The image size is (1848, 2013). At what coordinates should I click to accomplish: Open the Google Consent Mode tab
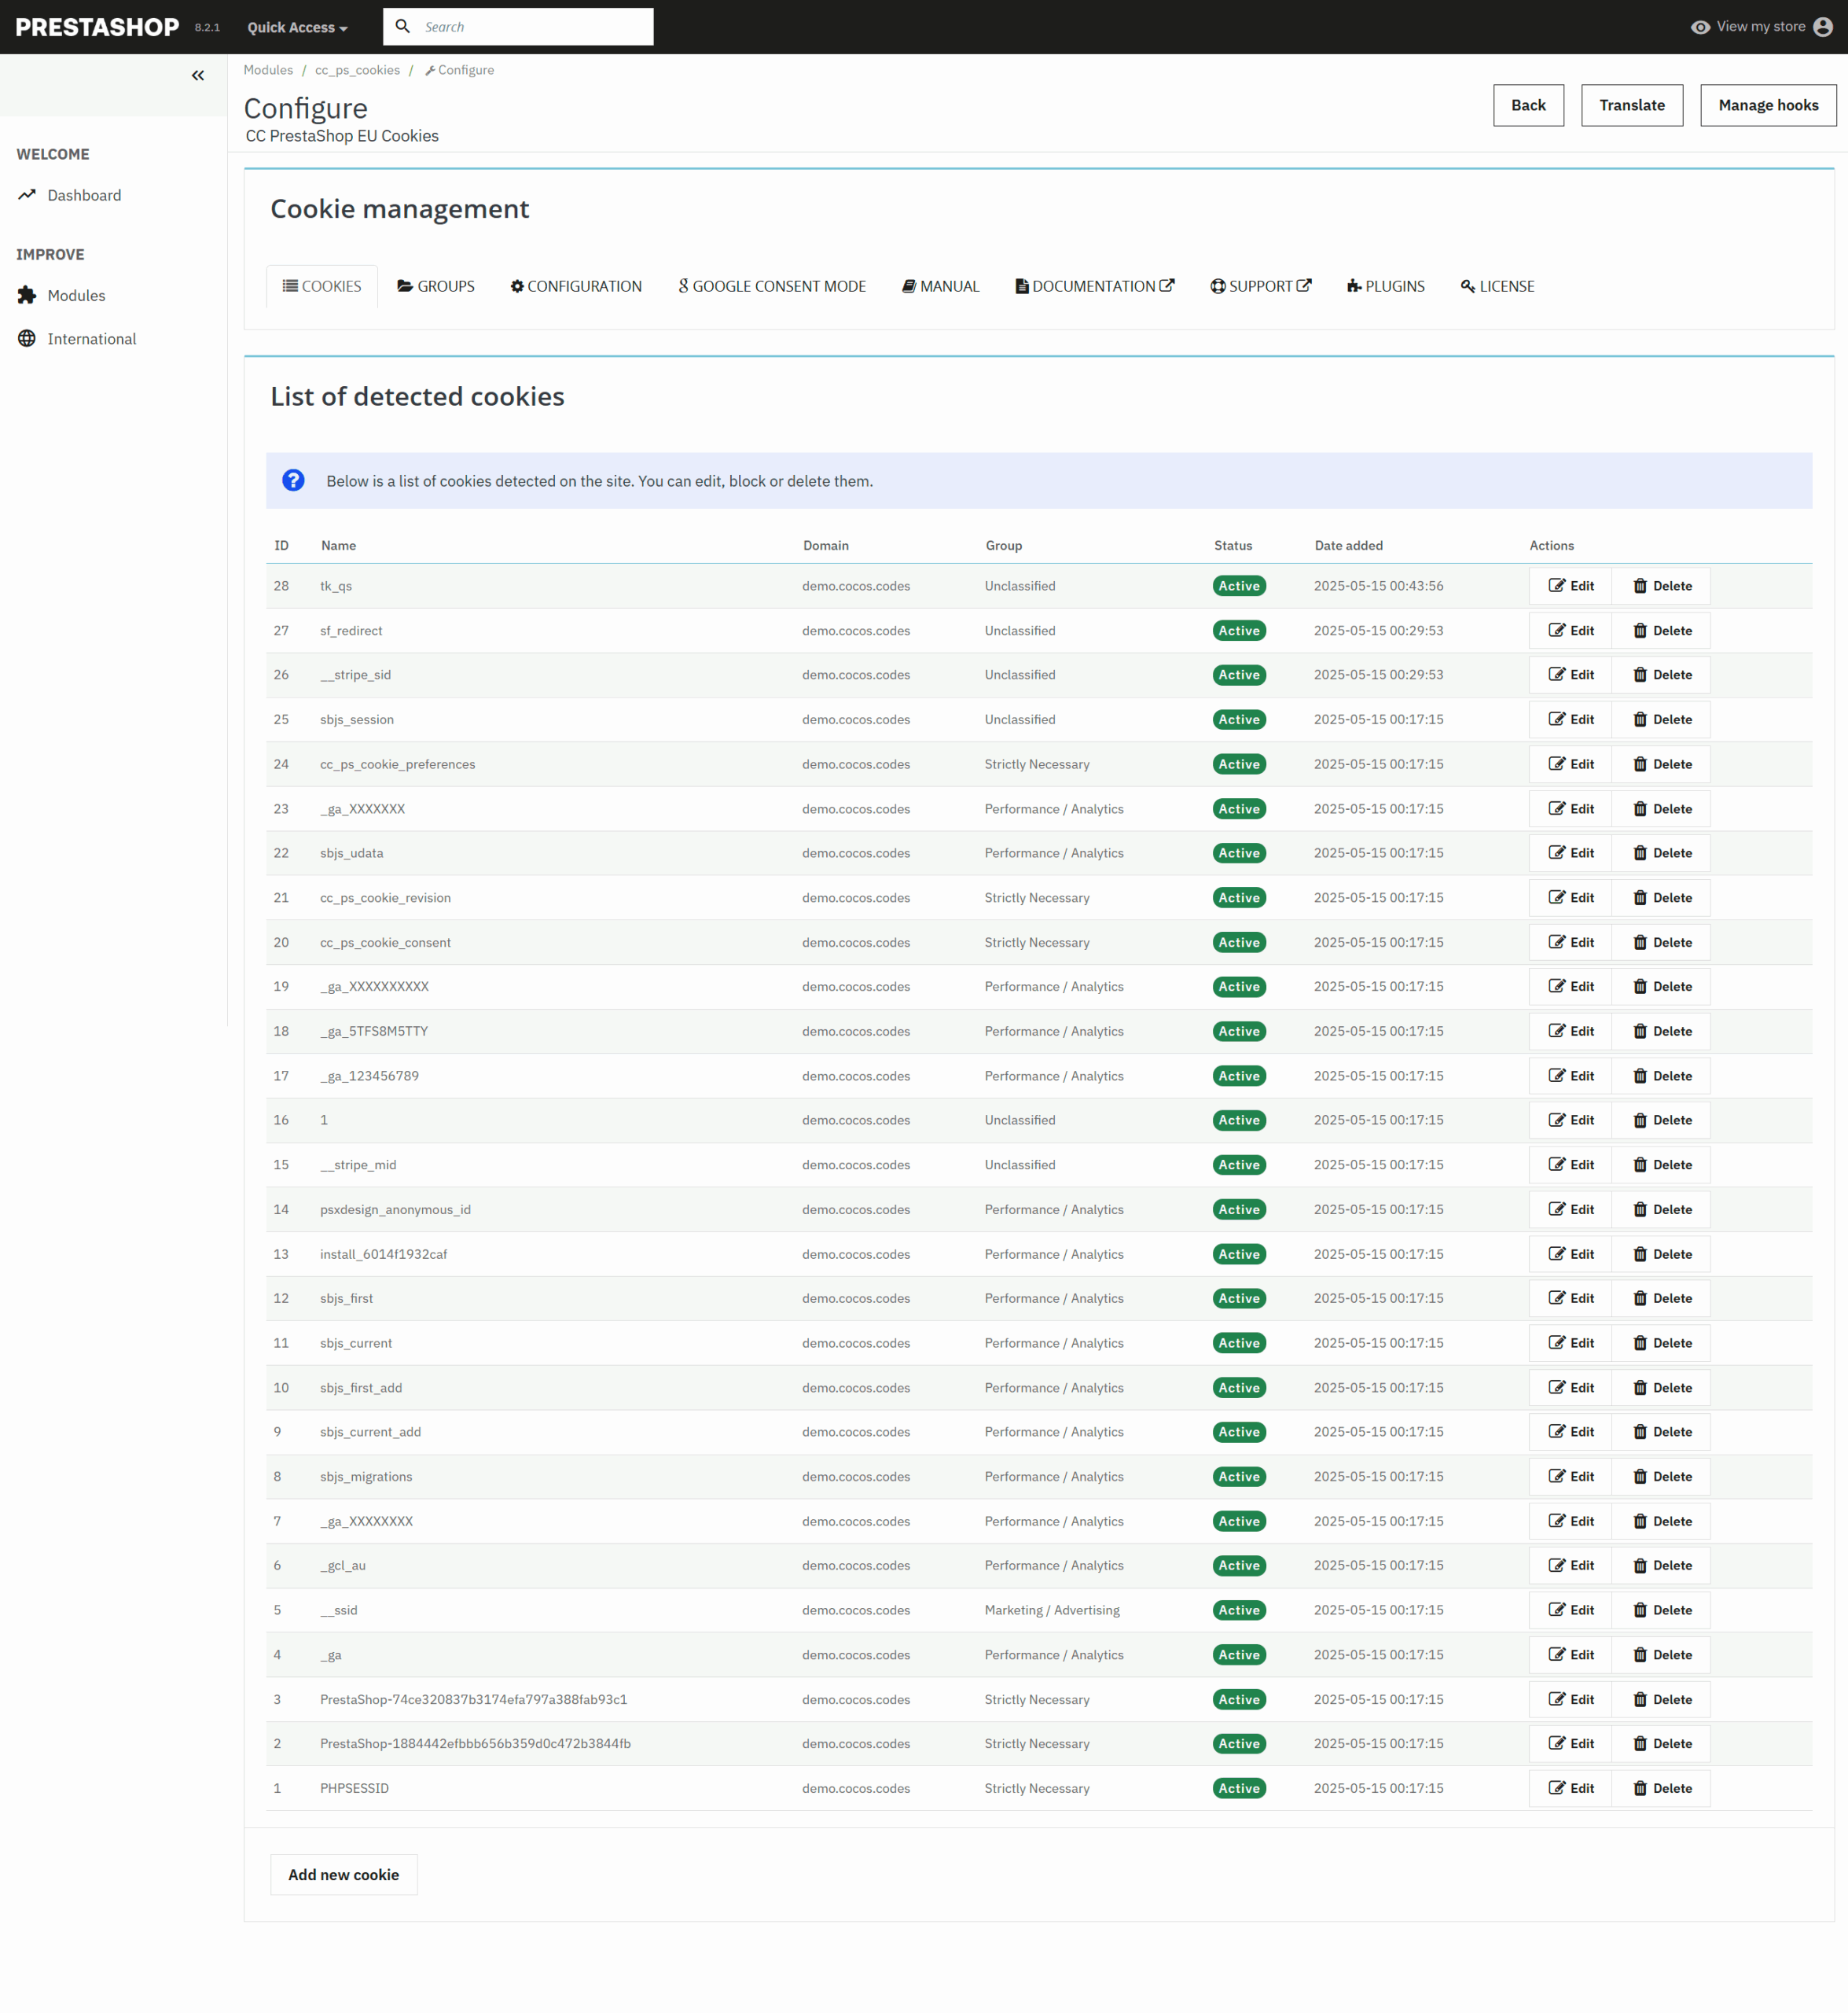tap(772, 286)
